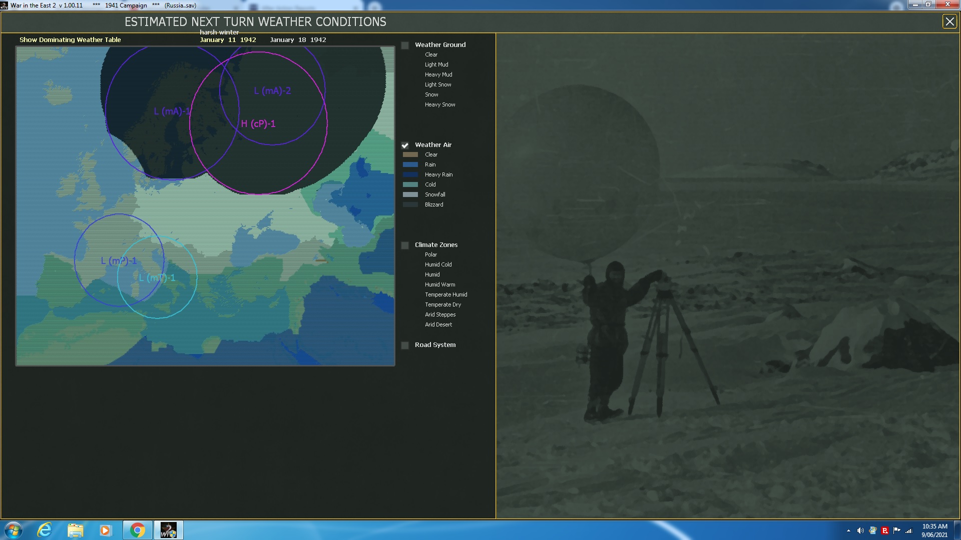Screen dimensions: 961x540
Task: Open Windows Media Player taskbar icon
Action: [x=105, y=530]
